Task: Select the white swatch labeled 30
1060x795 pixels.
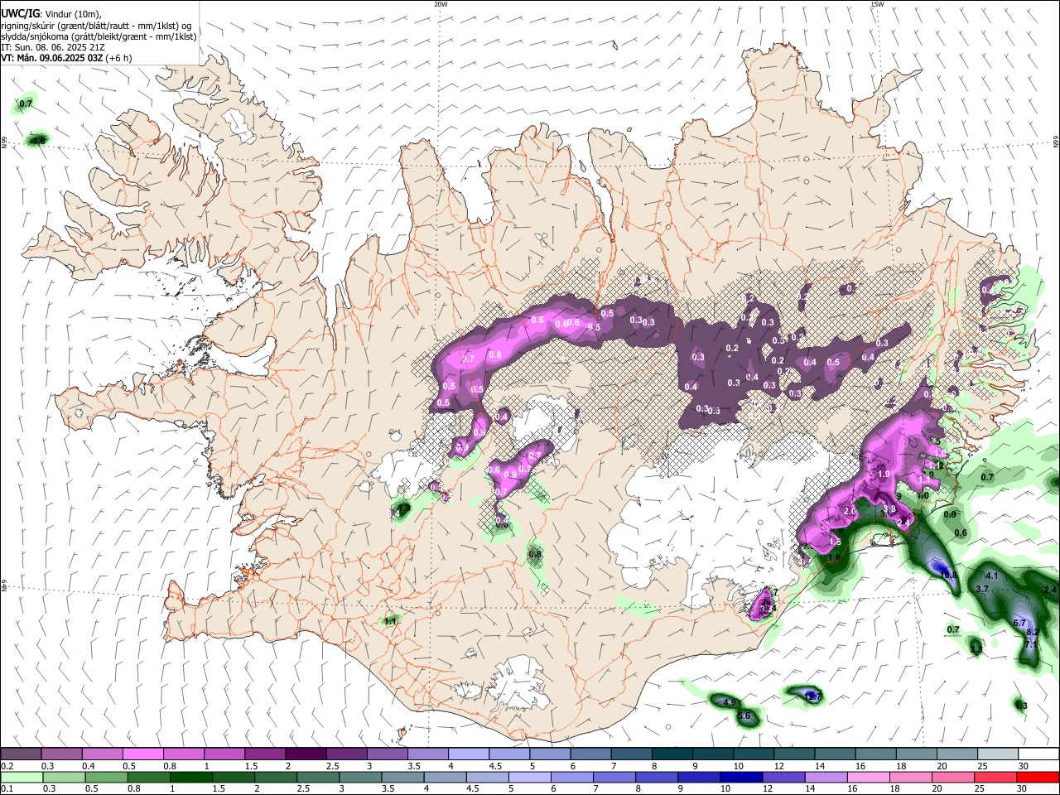Action: point(1038,754)
